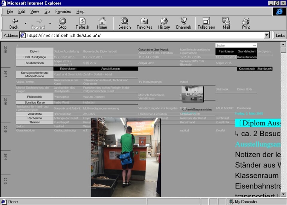
Task: Open the Favorites menu
Action: pos(63,12)
